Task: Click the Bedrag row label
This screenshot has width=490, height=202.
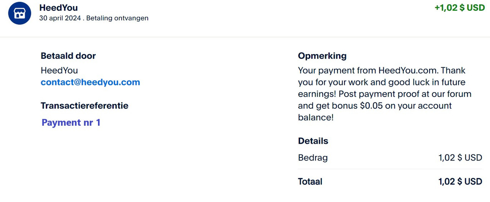Action: coord(313,158)
